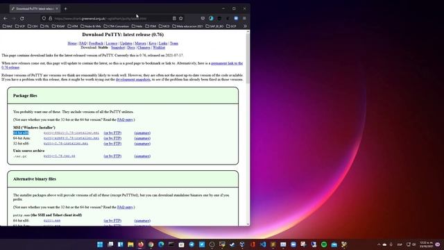444x250 pixels.
Task: Download the putty-0.76.tar.gz source archive
Action: (60, 156)
